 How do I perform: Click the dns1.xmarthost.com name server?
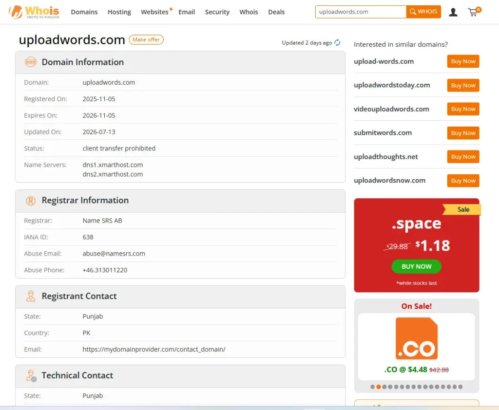point(113,165)
